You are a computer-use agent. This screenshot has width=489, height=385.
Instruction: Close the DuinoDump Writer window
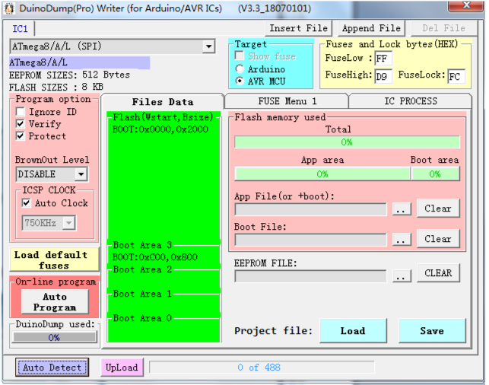tap(465, 5)
